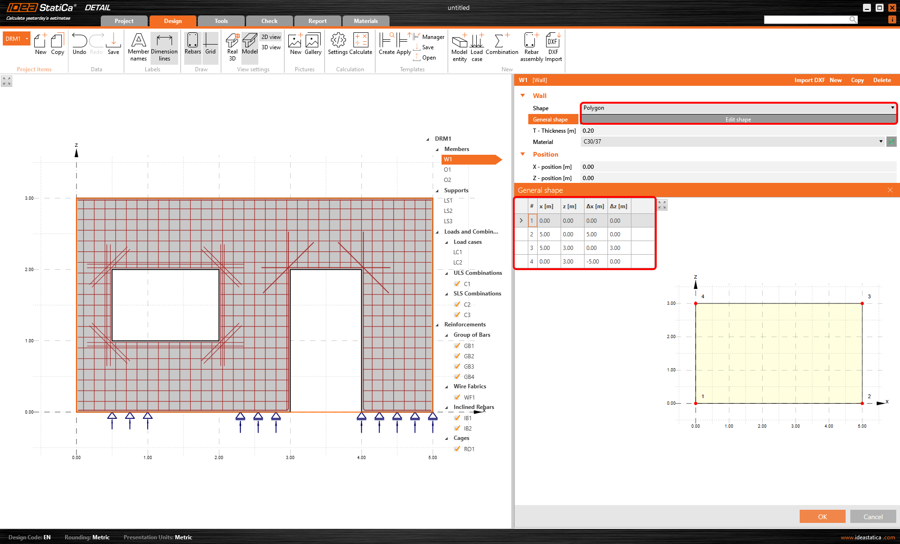The image size is (900, 544).
Task: Switch to the Check tab
Action: point(269,21)
